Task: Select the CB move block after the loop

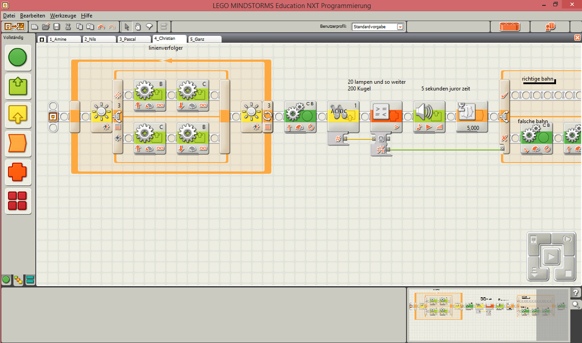Action: pos(300,117)
